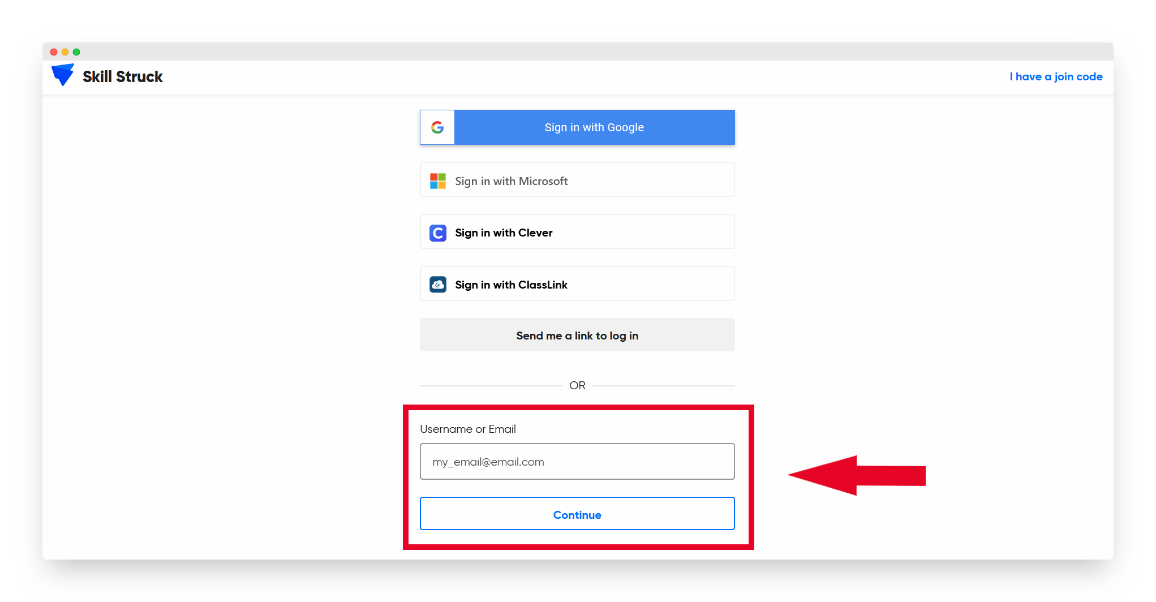Click the Microsoft logo icon
This screenshot has height=602, width=1156.
point(438,181)
